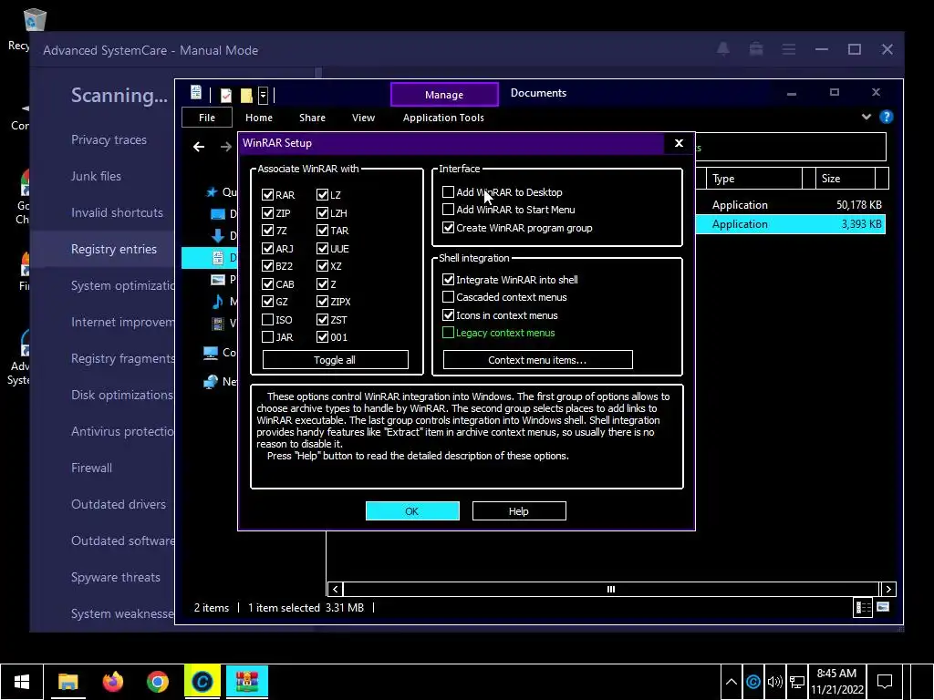Viewport: 934px width, 700px height.
Task: Select the Manage contextual tab
Action: (x=444, y=94)
